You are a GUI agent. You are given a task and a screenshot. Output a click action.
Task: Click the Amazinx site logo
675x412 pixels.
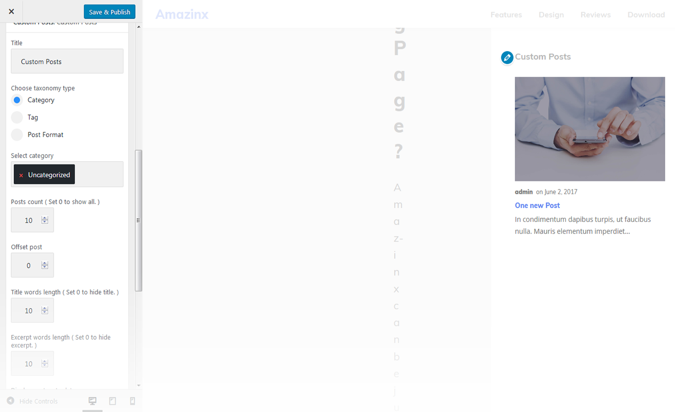(182, 14)
